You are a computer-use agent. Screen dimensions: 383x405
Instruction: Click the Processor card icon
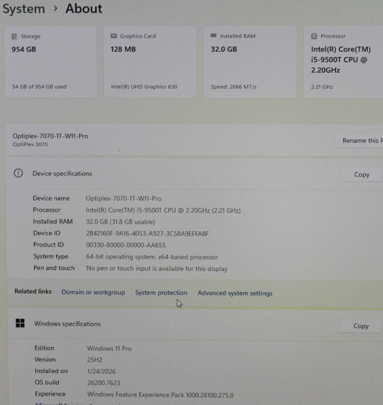pos(314,36)
